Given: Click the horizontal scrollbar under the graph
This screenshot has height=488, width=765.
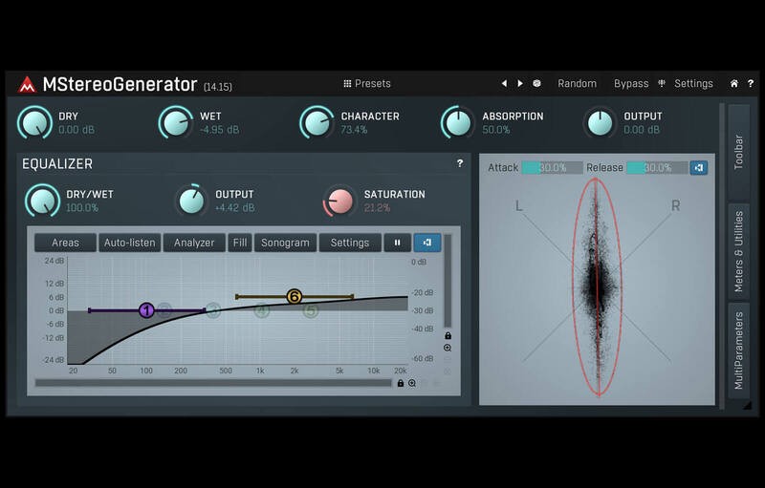Looking at the screenshot, I should [213, 383].
